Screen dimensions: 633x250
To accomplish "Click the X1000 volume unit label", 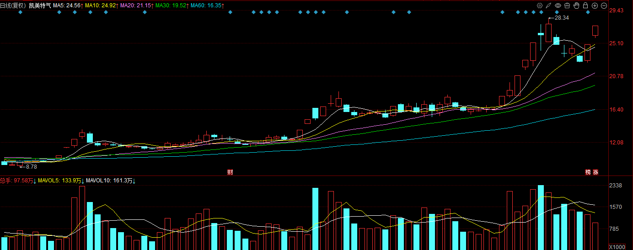I will (x=617, y=247).
